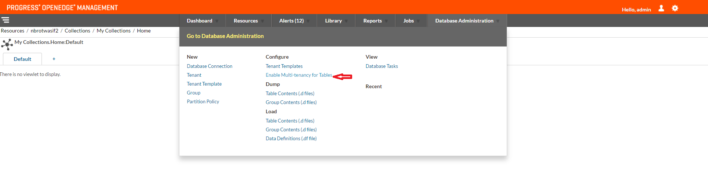Image resolution: width=708 pixels, height=176 pixels.
Task: Open the Reports menu
Action: click(373, 21)
